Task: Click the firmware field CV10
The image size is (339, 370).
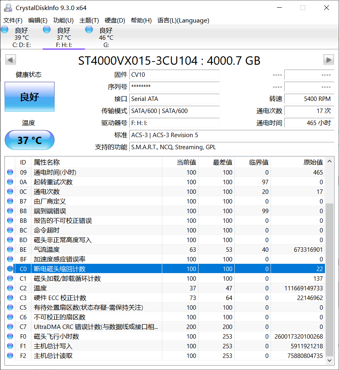Action: pos(174,75)
